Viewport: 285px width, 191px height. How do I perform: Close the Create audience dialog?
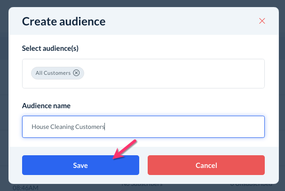point(262,21)
